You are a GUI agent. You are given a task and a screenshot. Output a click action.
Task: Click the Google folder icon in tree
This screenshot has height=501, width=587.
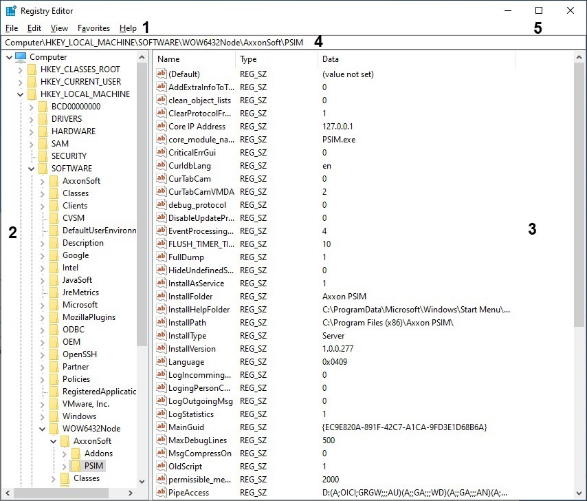(54, 255)
